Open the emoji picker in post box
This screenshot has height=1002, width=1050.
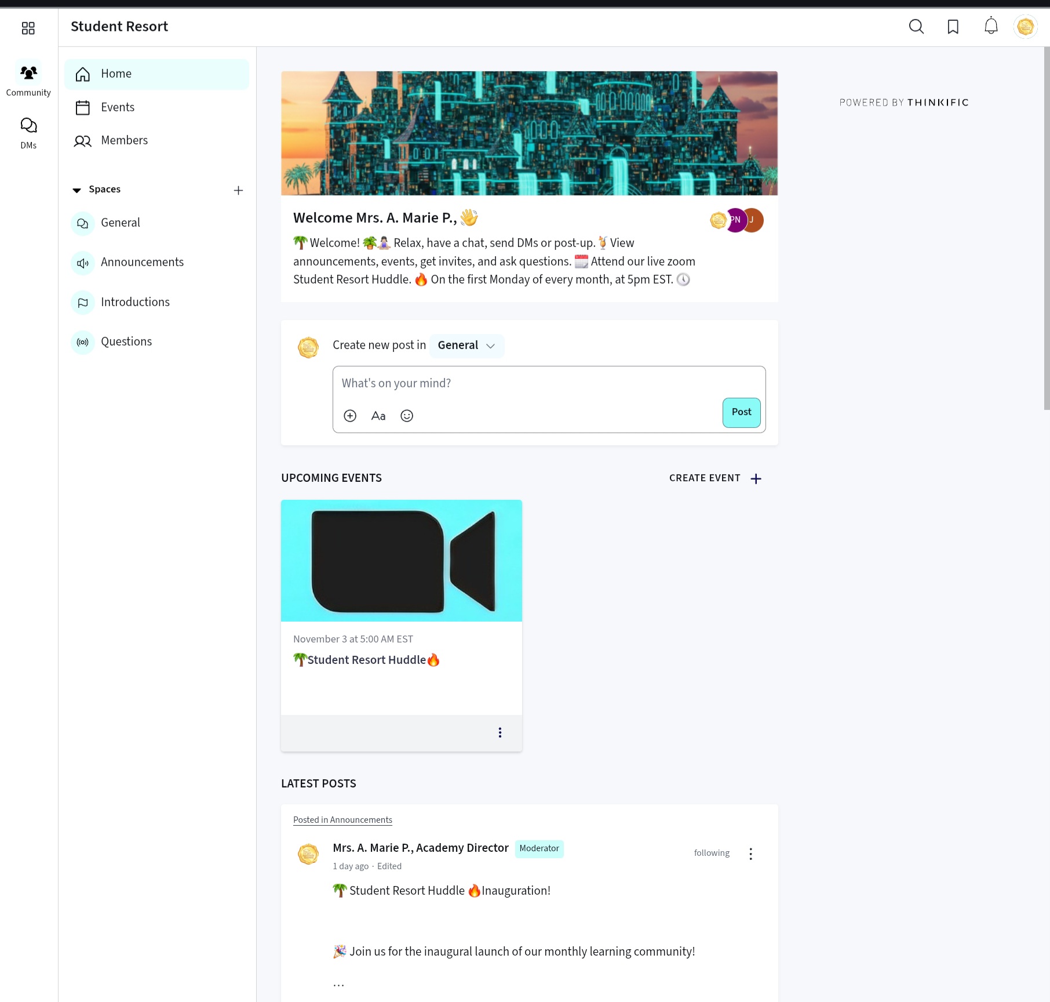click(407, 416)
